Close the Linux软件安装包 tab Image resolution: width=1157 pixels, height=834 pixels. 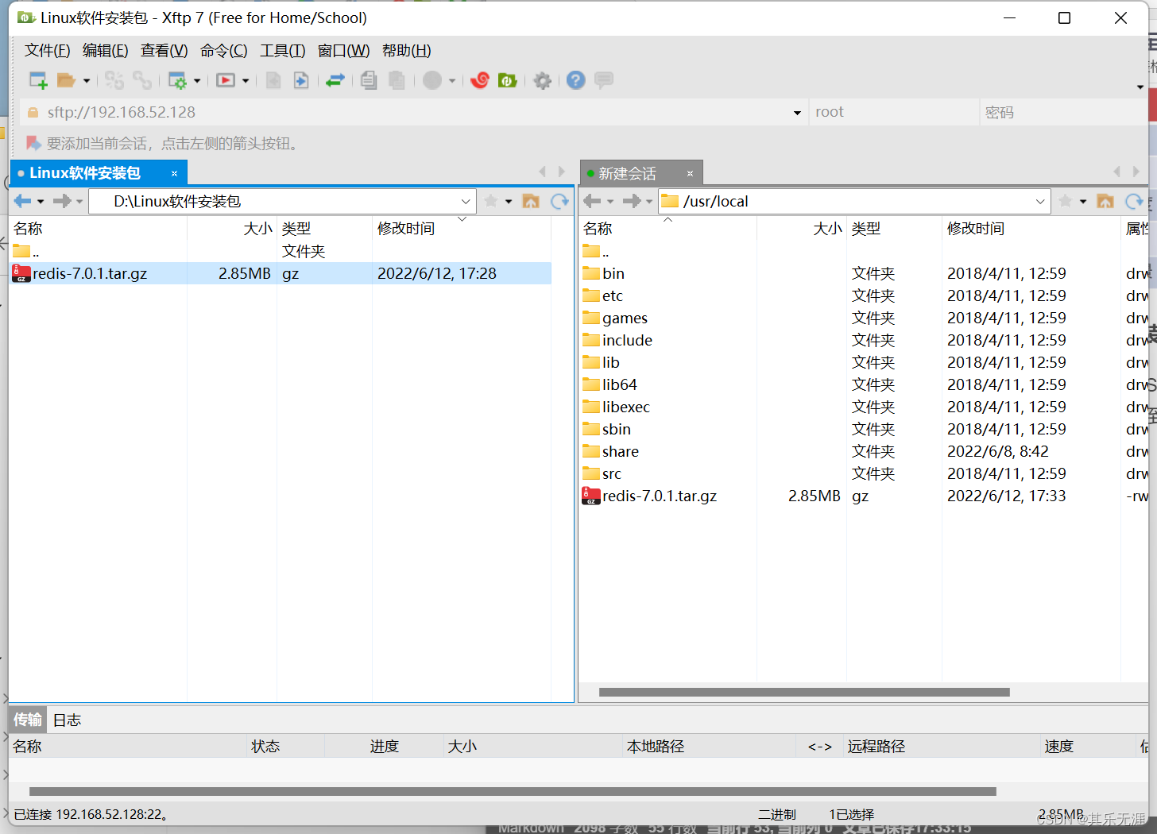click(x=175, y=173)
